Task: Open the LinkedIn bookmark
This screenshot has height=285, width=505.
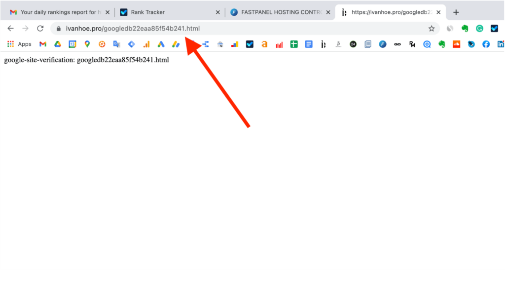Action: [x=501, y=44]
